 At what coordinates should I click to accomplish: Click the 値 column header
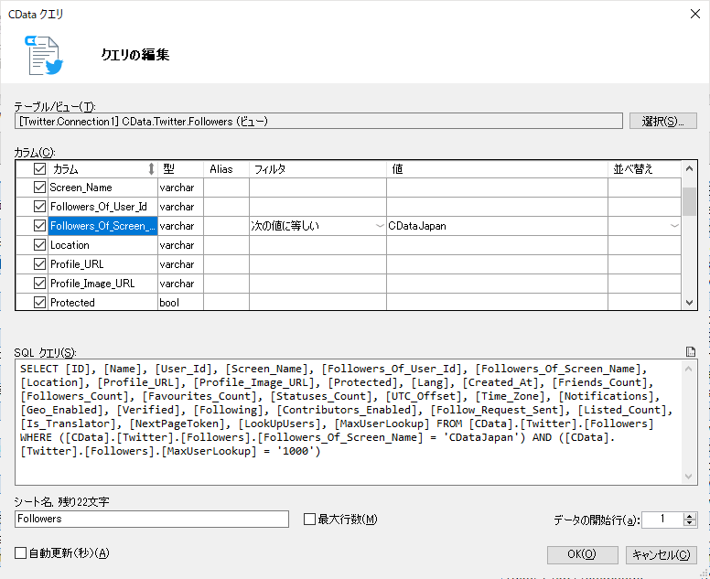[497, 169]
